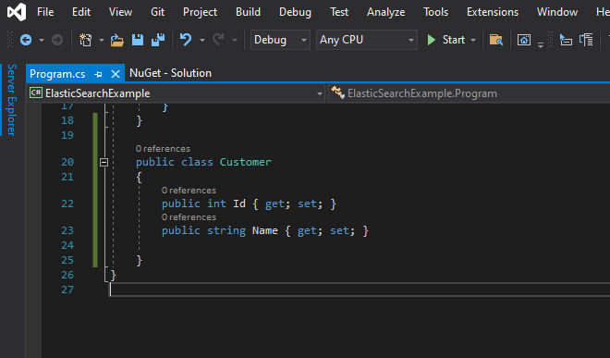Undo the last action
610x358 pixels.
[x=186, y=40]
